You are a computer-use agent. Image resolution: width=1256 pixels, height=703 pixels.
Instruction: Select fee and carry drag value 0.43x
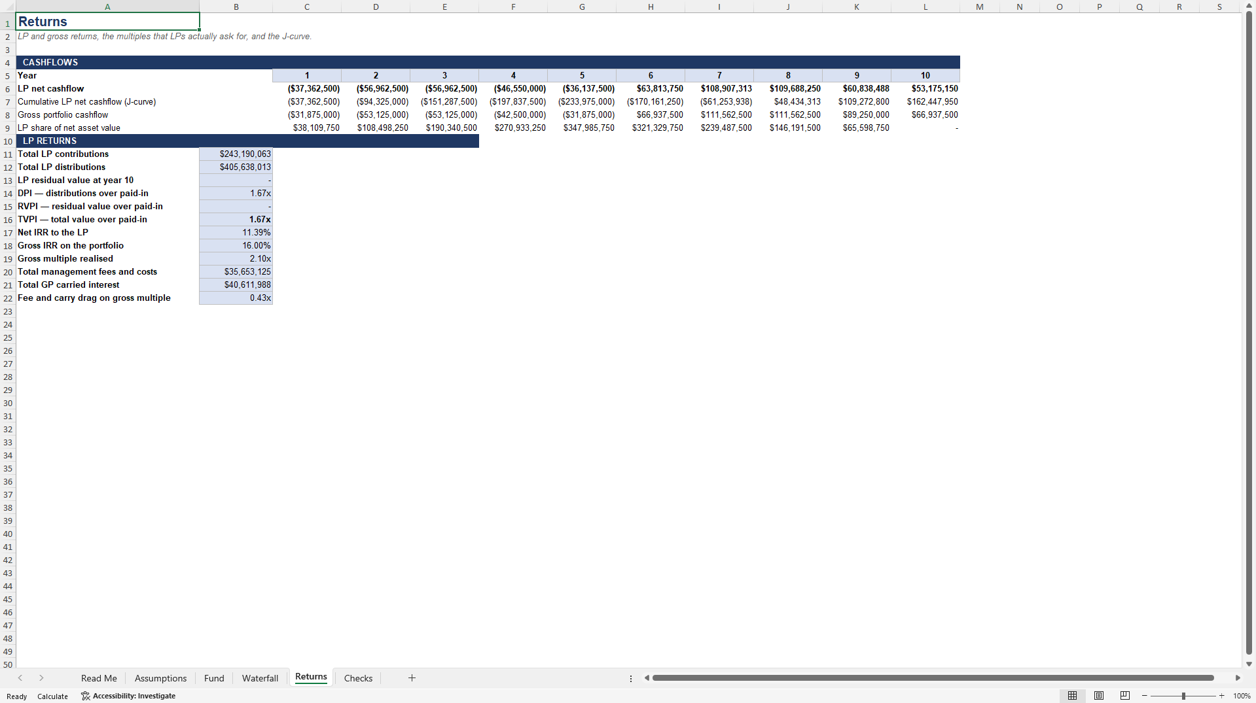236,298
